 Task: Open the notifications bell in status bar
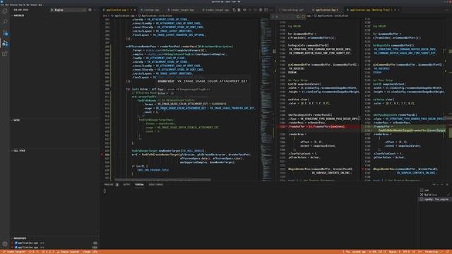[x=448, y=252]
